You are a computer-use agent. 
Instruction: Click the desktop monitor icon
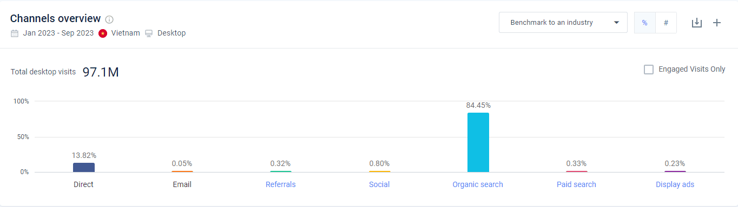tap(149, 33)
